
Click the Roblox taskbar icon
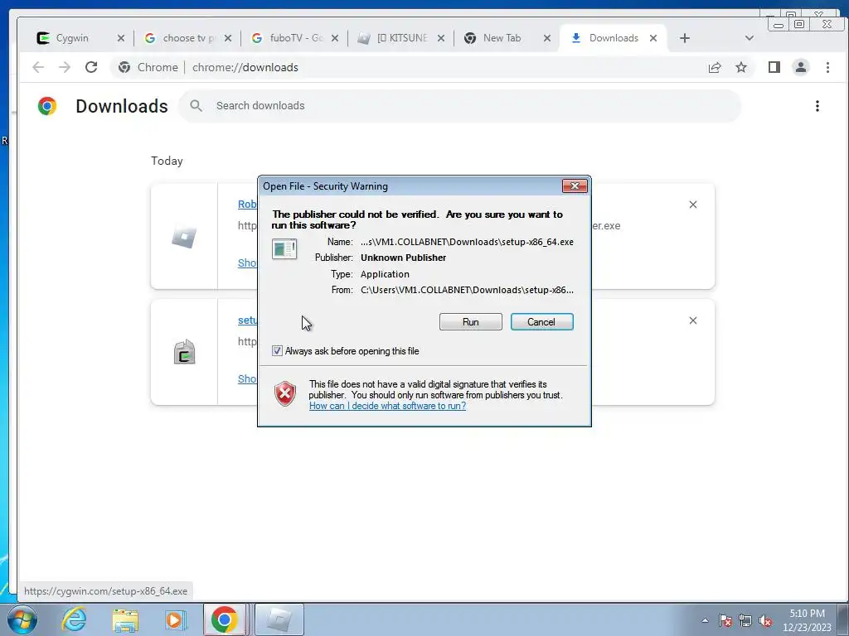279,619
